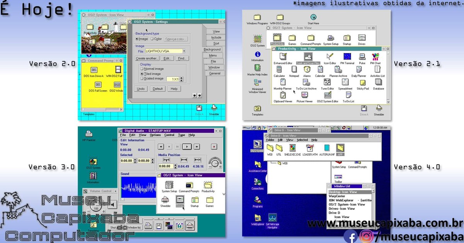Switch to the Sort notebook tab

pos(216,43)
